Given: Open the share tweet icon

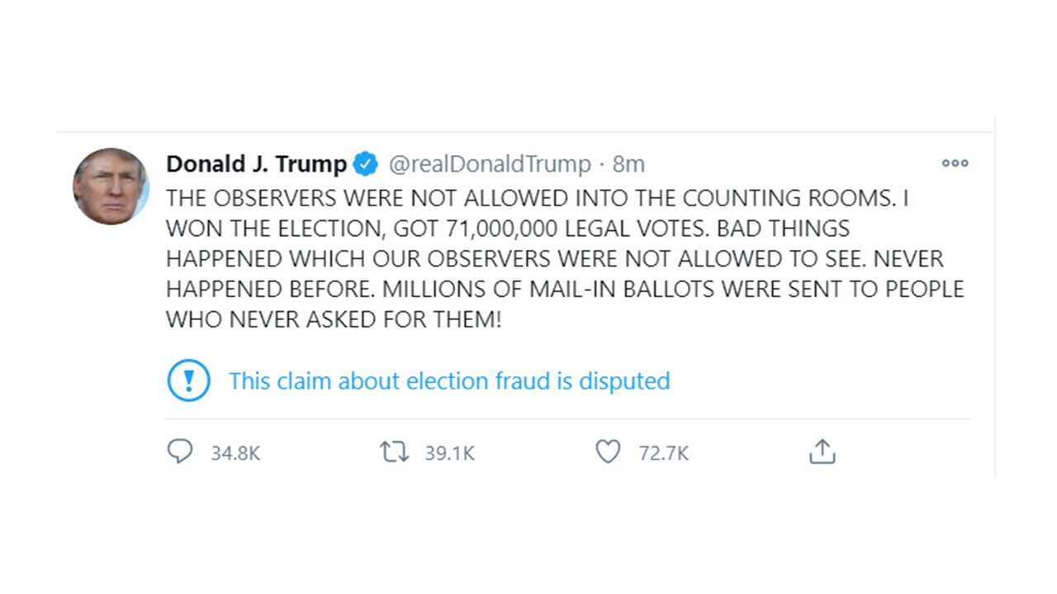Looking at the screenshot, I should tap(822, 452).
